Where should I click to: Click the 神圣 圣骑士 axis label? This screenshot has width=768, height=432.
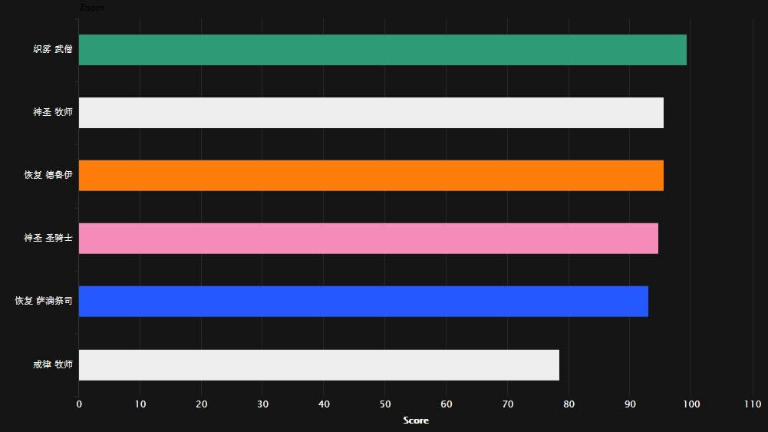pos(48,239)
